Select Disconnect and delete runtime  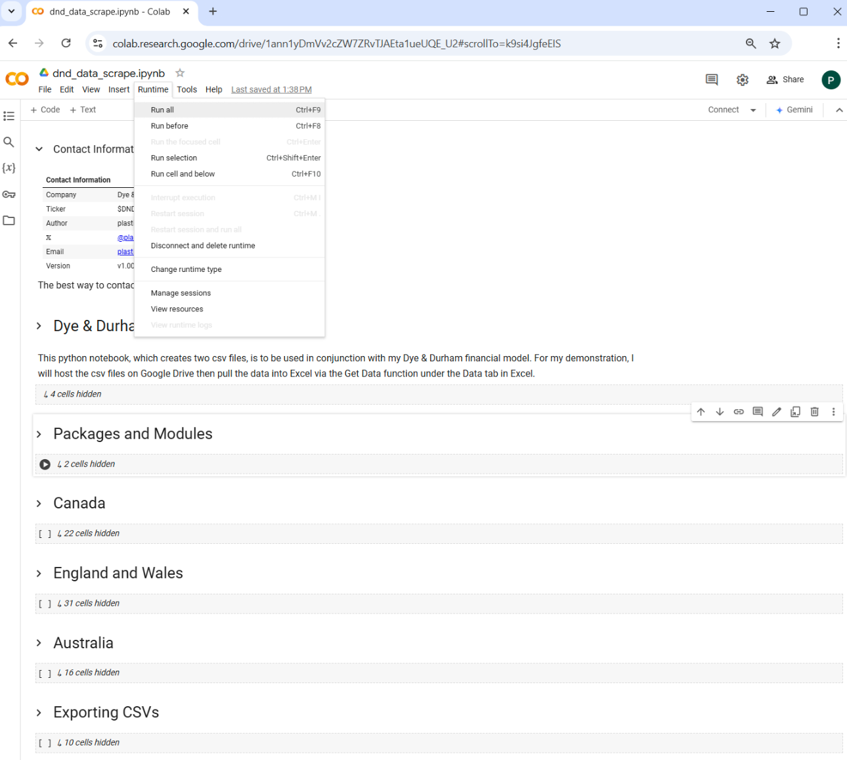[x=230, y=246]
